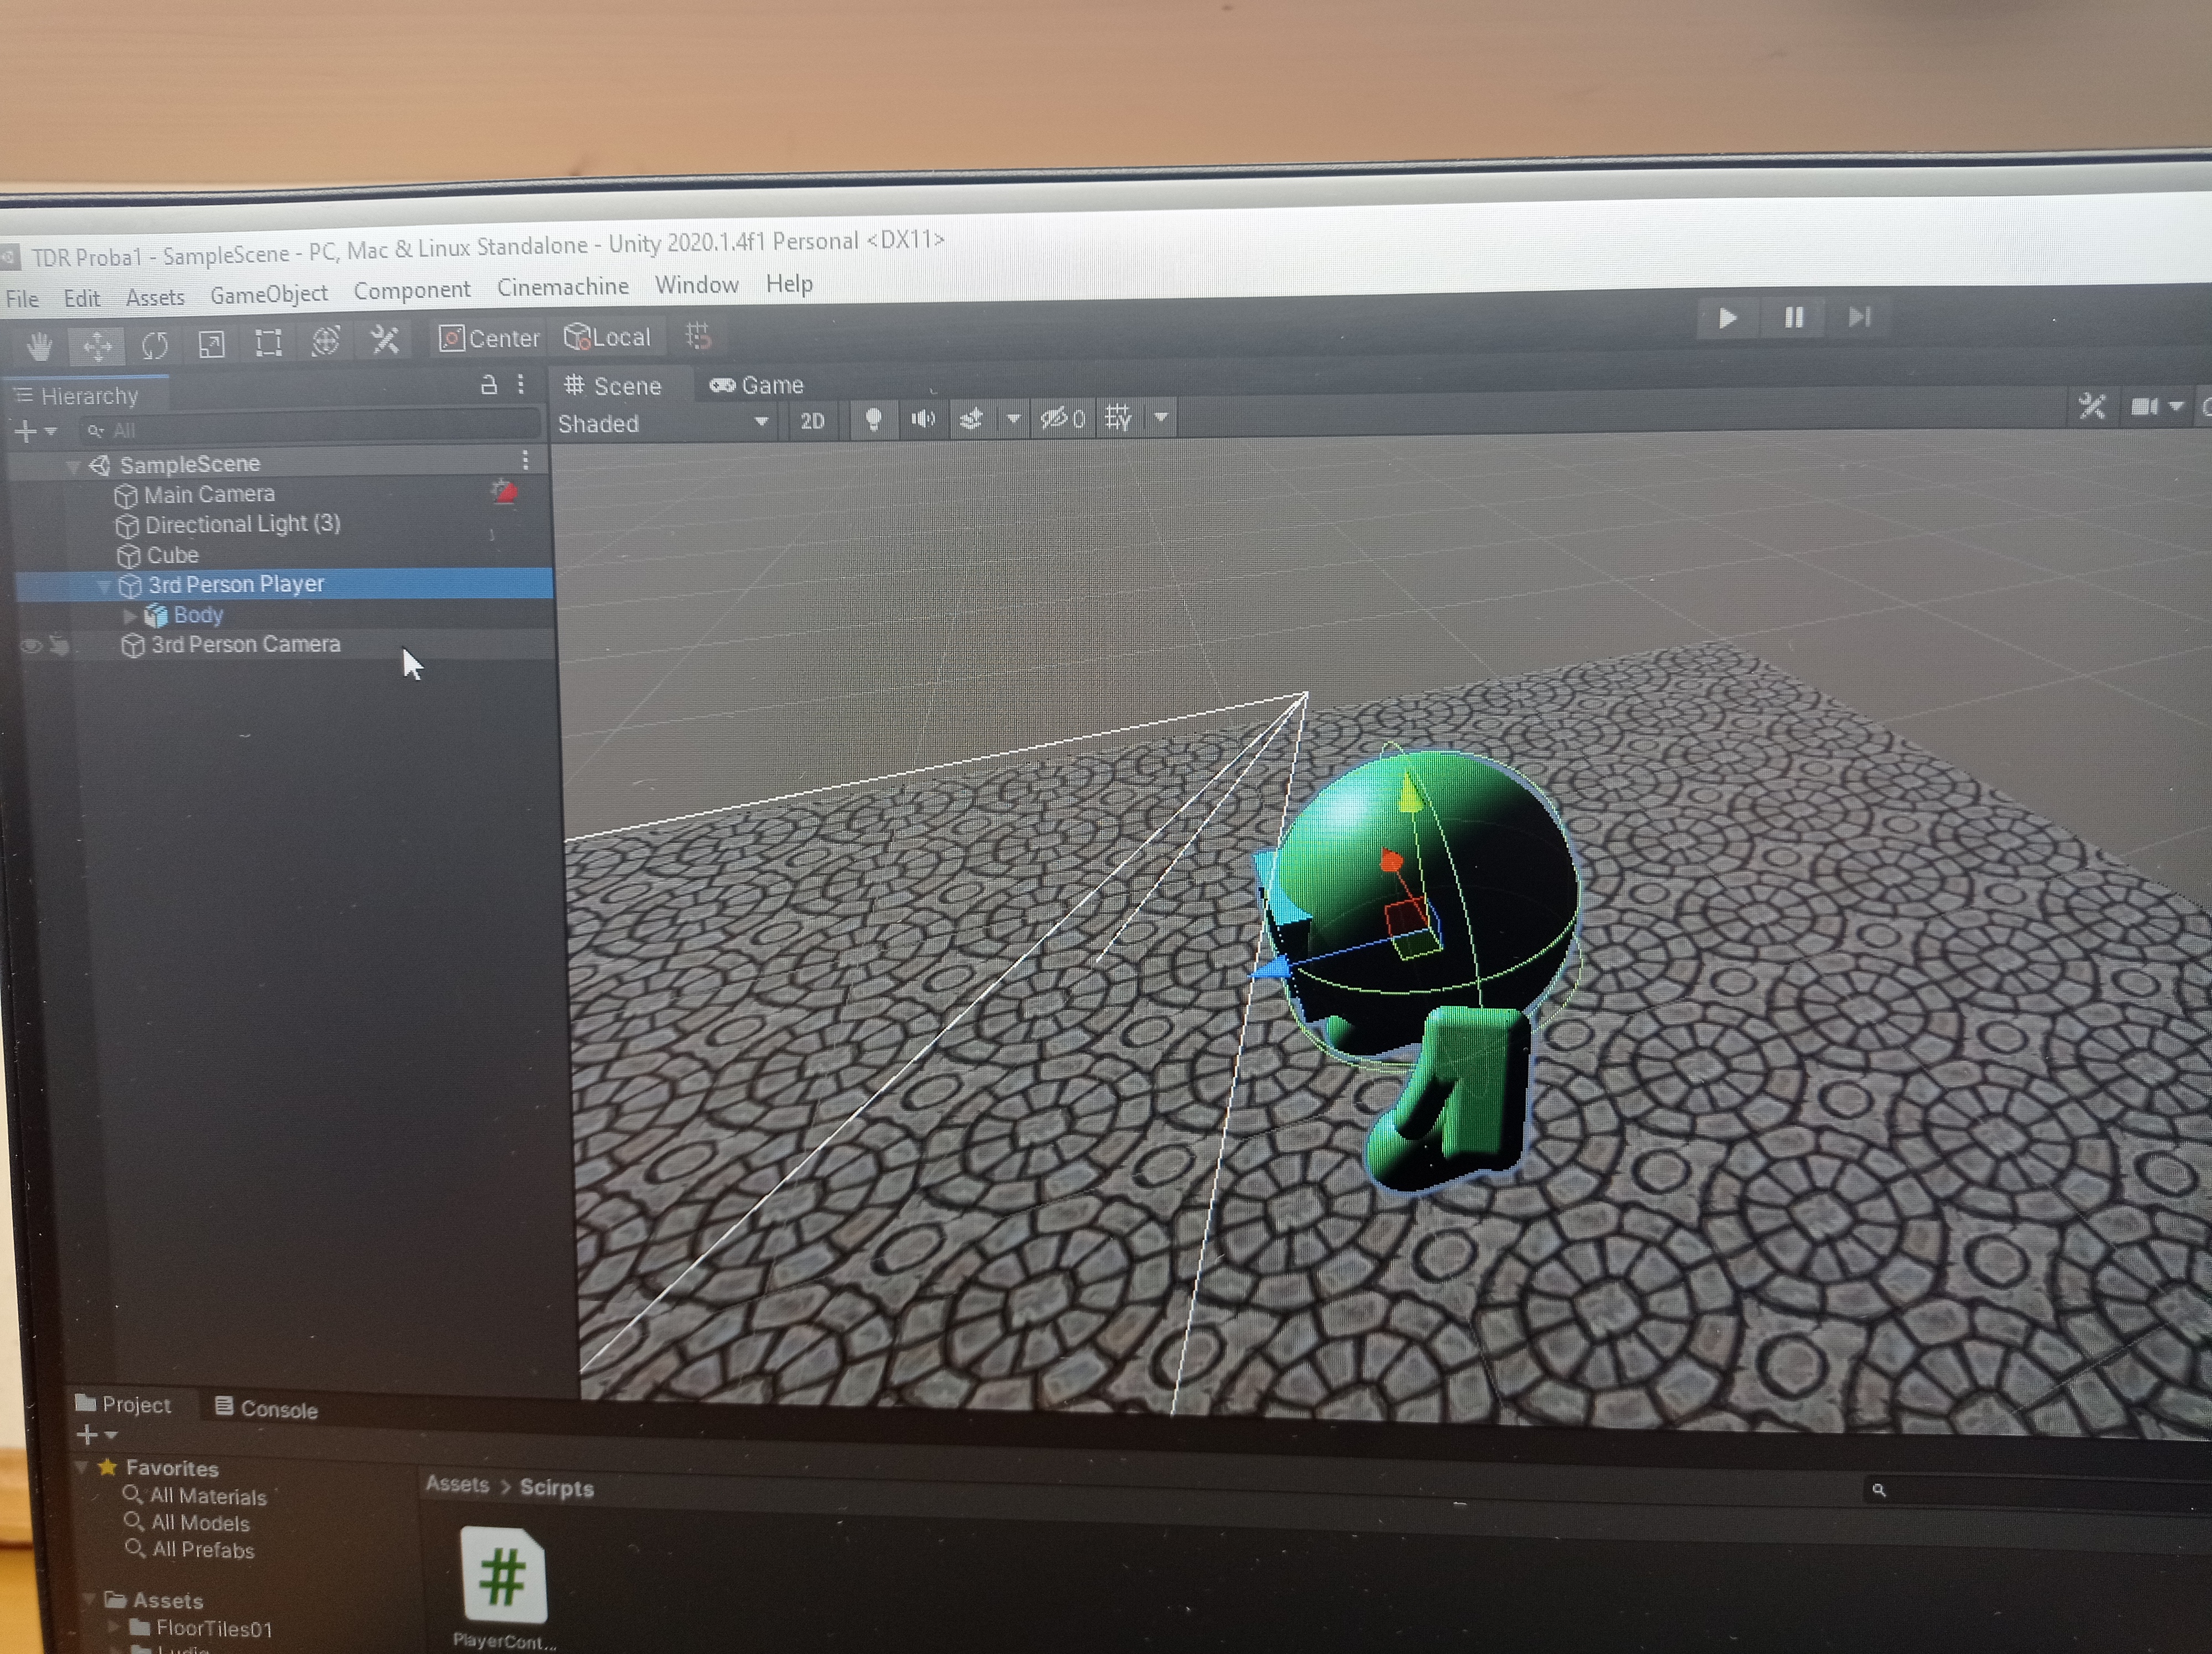Lock the Hierarchy panel with padlock icon

coord(489,385)
